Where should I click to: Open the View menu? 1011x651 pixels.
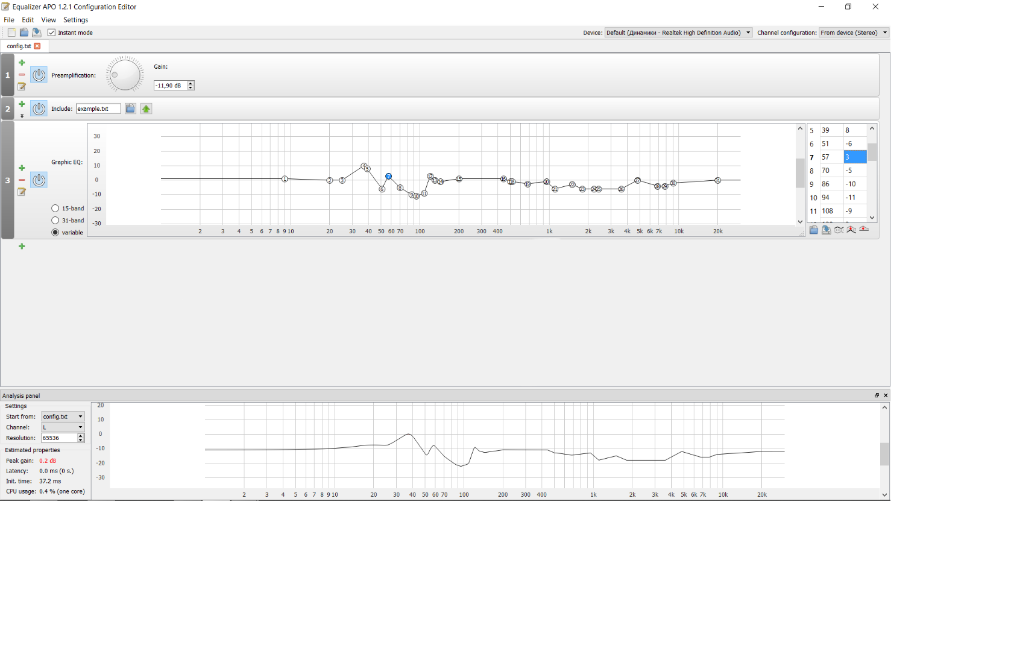pos(48,20)
